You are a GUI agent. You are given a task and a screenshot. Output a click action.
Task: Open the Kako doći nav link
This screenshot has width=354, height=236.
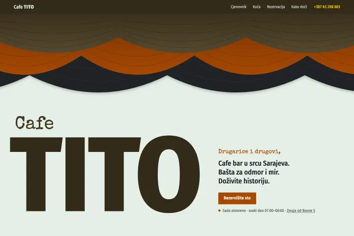299,7
